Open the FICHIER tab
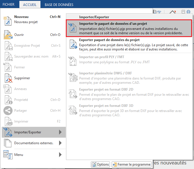This screenshot has height=169, width=194. pyautogui.click(x=9, y=5)
